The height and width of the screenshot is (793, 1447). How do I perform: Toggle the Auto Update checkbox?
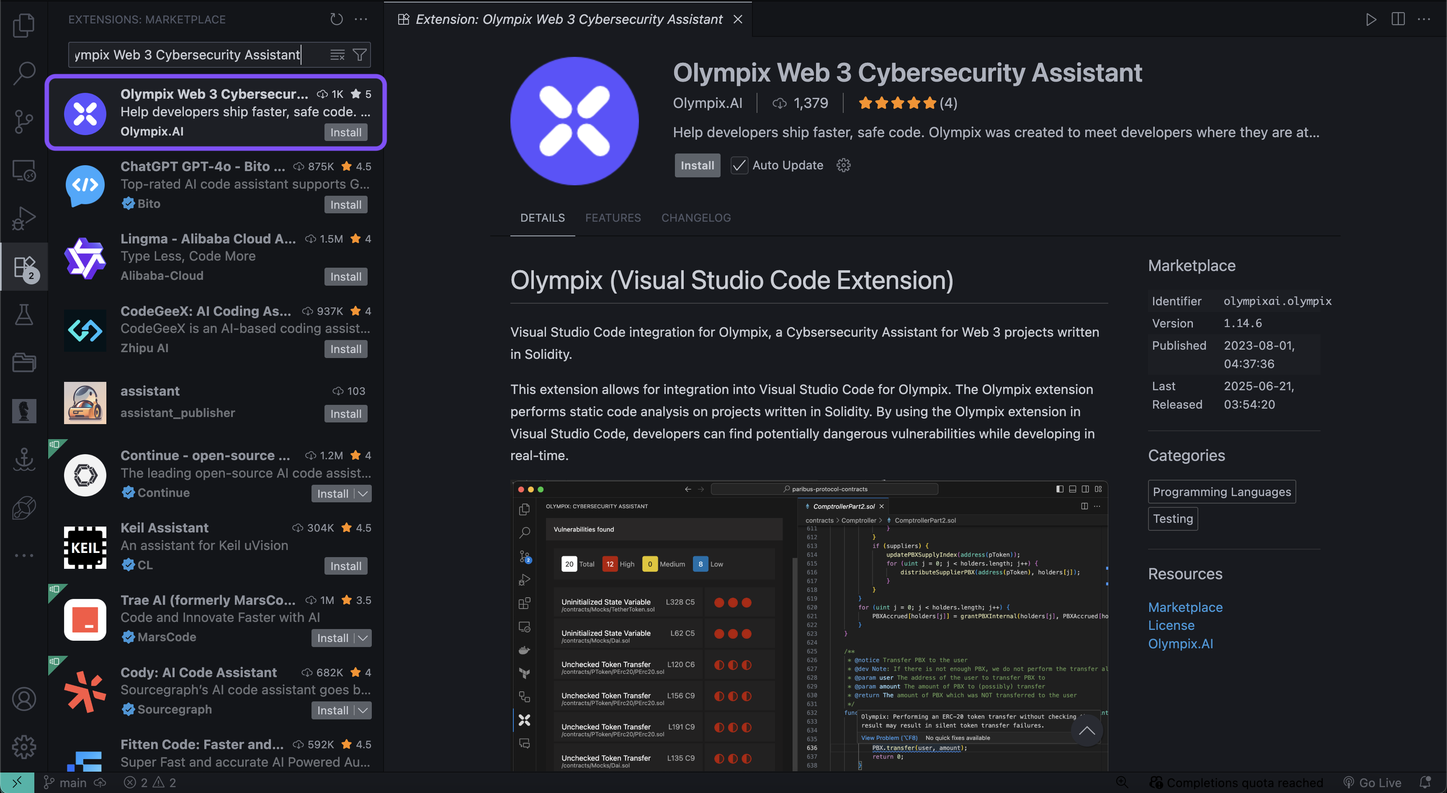[x=739, y=165]
